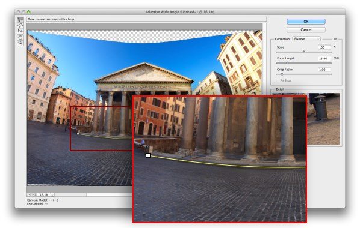Click the Scale value field
The height and width of the screenshot is (228, 360).
pyautogui.click(x=324, y=47)
